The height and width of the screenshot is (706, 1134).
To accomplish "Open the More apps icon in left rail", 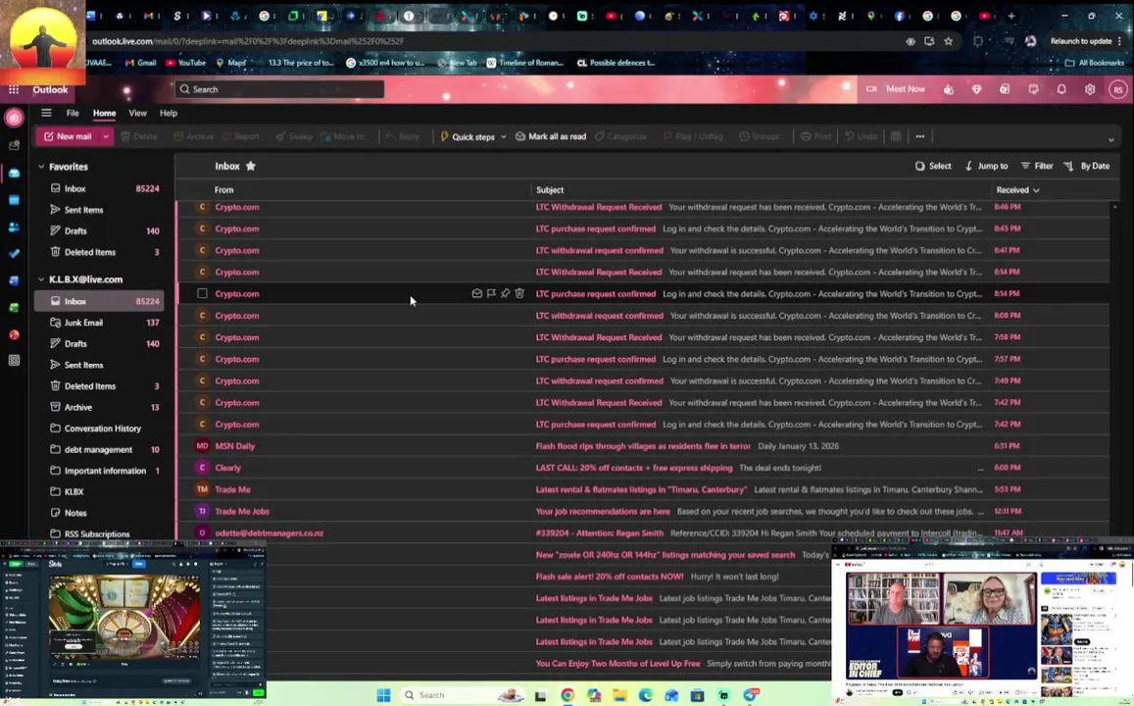I will tap(14, 360).
